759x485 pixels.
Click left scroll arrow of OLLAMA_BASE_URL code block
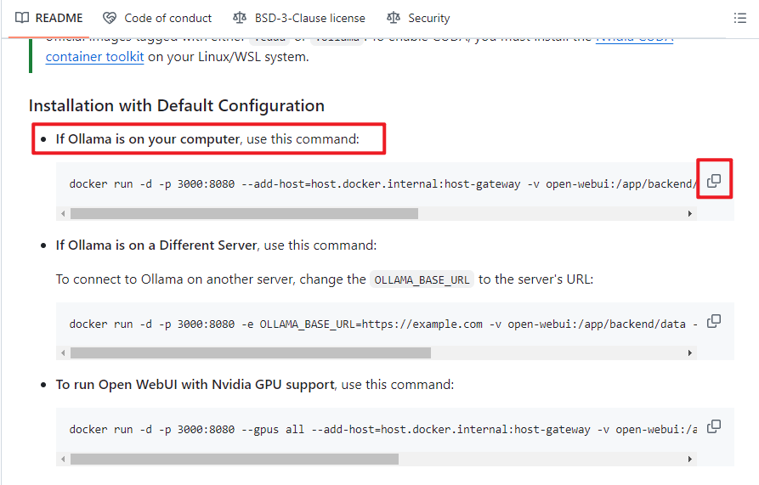pos(63,352)
